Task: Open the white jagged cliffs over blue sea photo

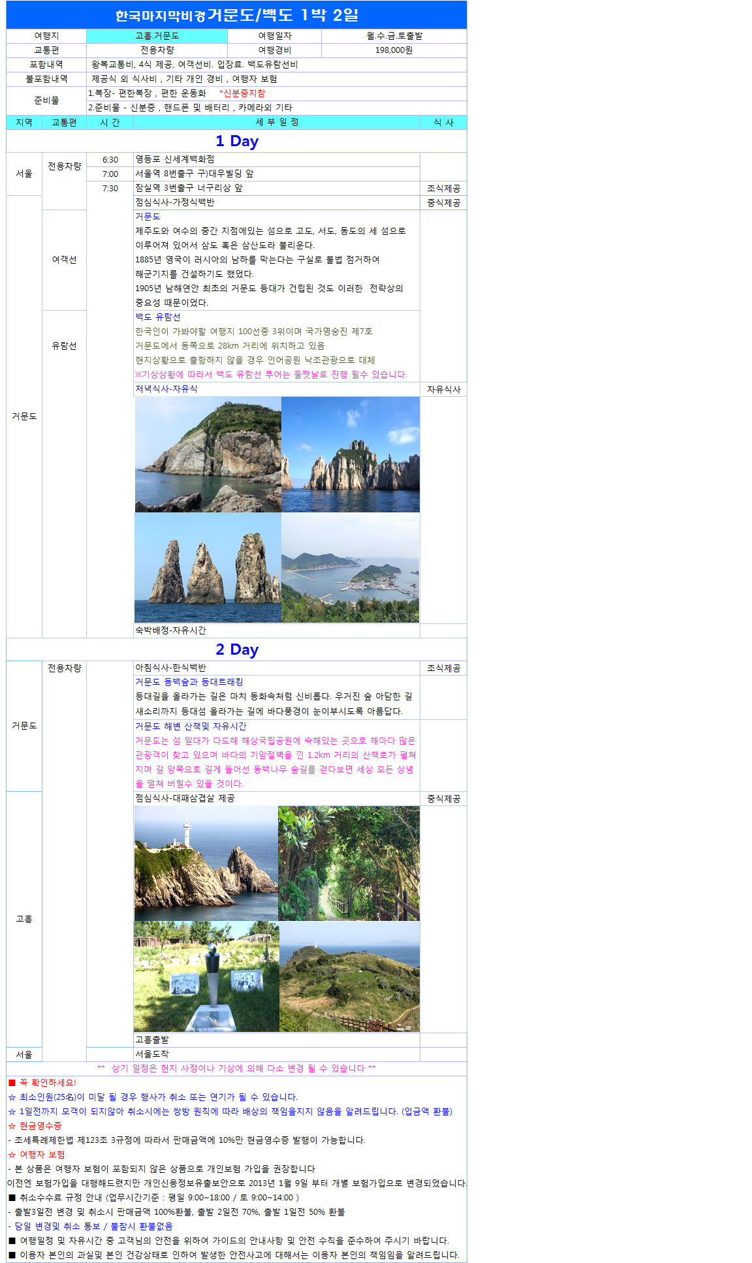Action: coord(351,454)
